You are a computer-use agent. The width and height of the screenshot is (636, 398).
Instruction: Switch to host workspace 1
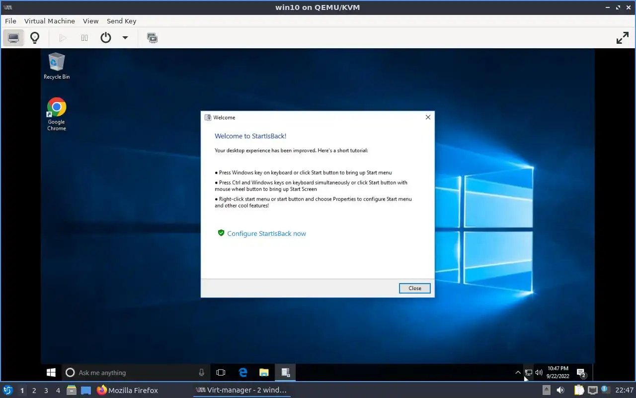[22, 391]
